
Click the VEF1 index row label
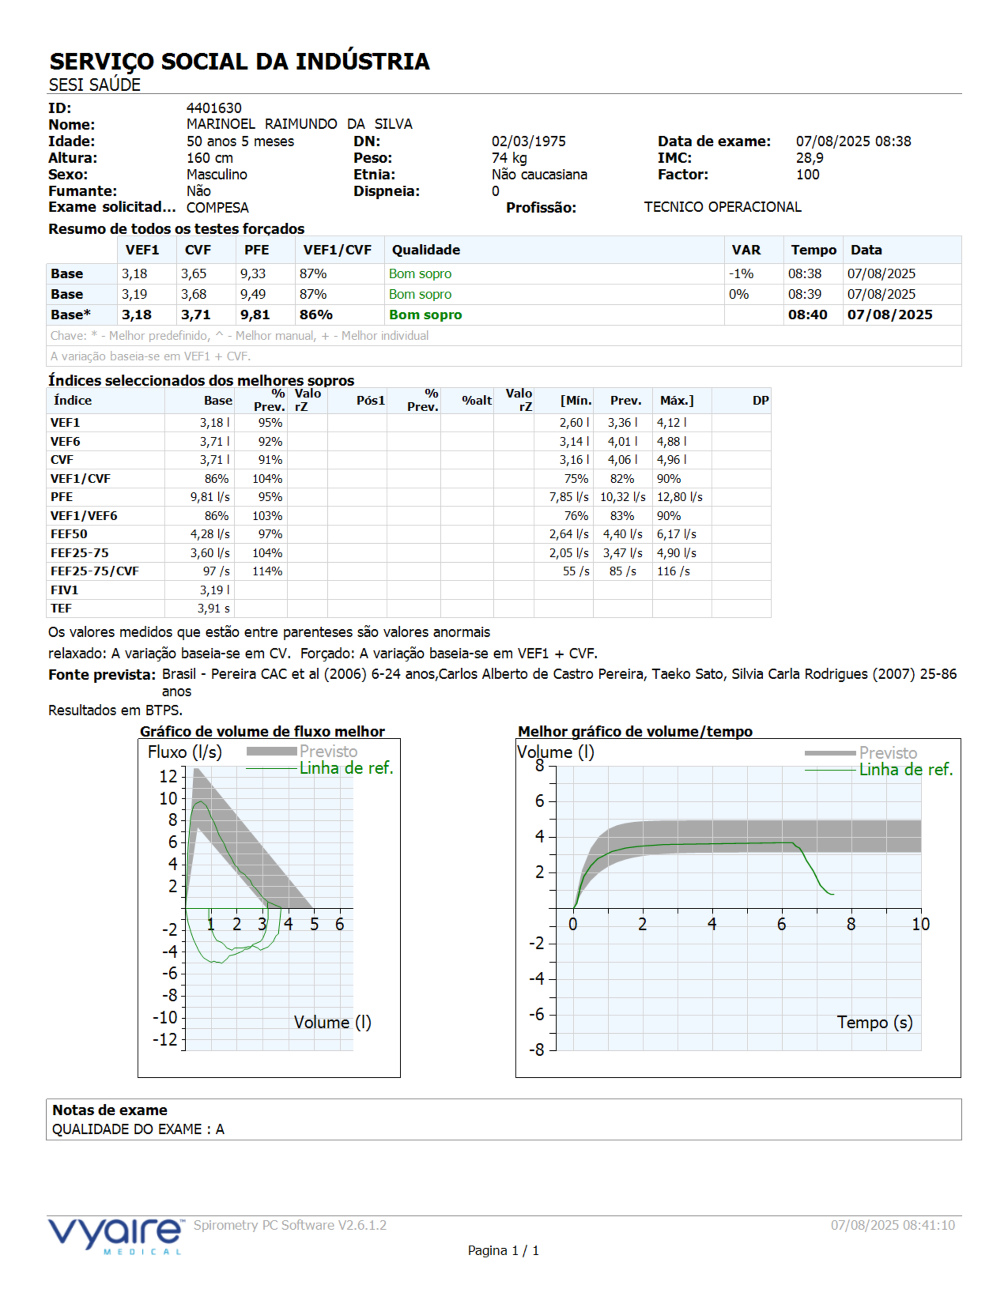pyautogui.click(x=65, y=423)
